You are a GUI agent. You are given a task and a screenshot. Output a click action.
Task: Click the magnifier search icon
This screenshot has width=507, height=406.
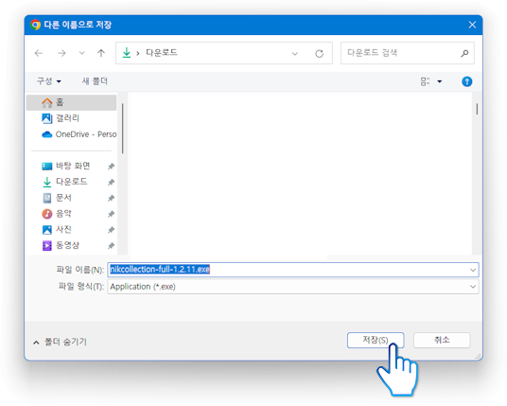click(x=464, y=53)
